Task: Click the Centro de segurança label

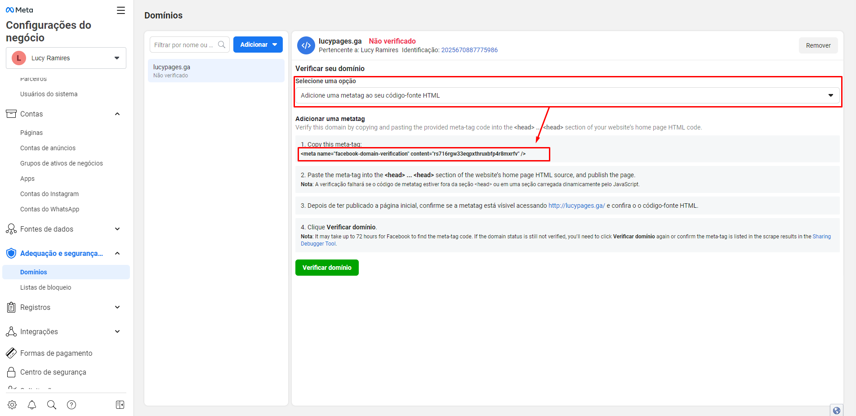Action: coord(53,372)
